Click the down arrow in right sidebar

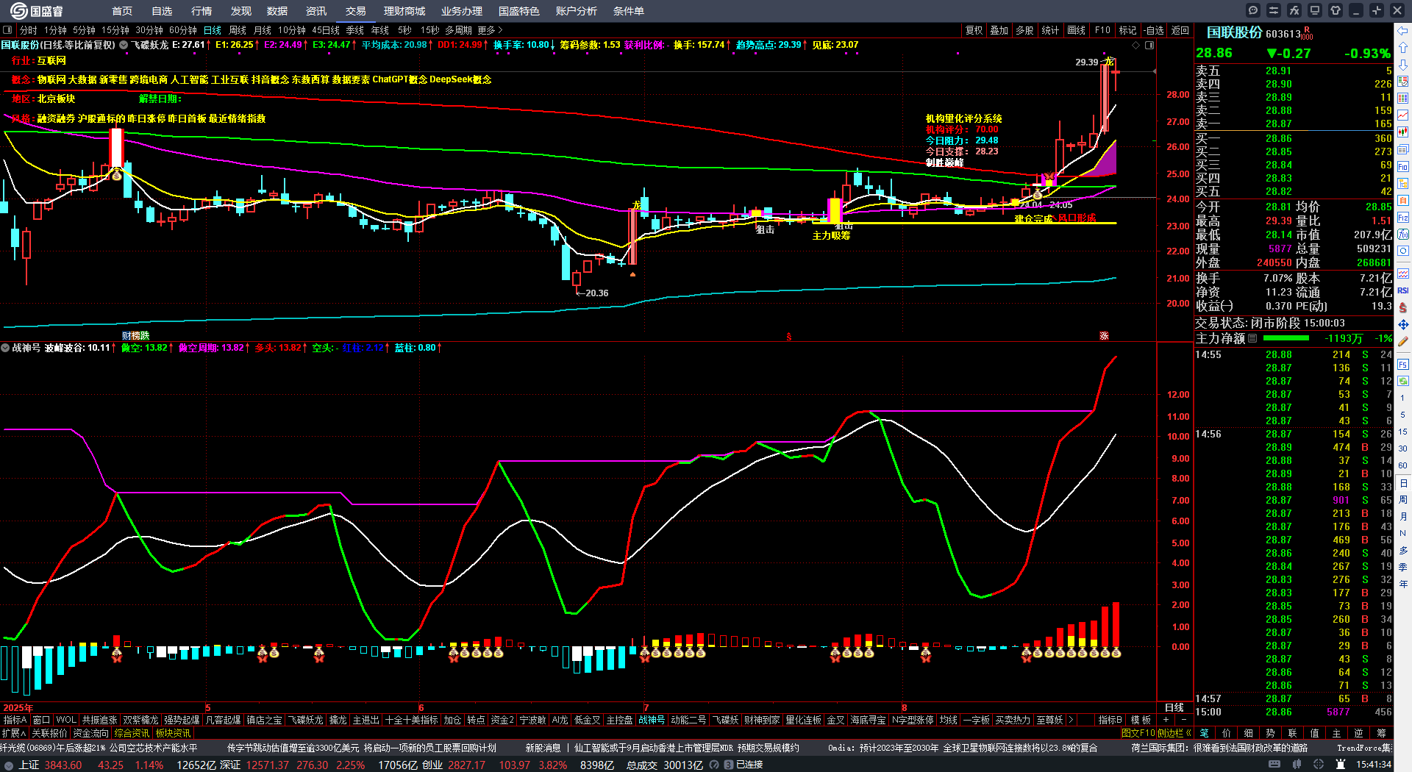point(1403,65)
